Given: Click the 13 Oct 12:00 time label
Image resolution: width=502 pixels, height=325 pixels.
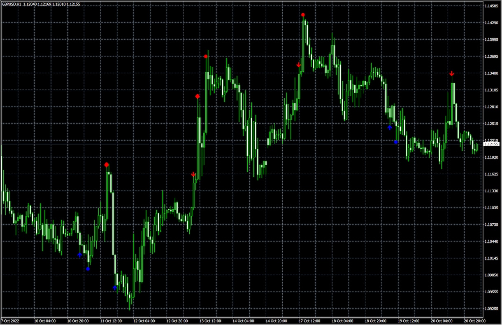Looking at the screenshot, I should [x=211, y=321].
